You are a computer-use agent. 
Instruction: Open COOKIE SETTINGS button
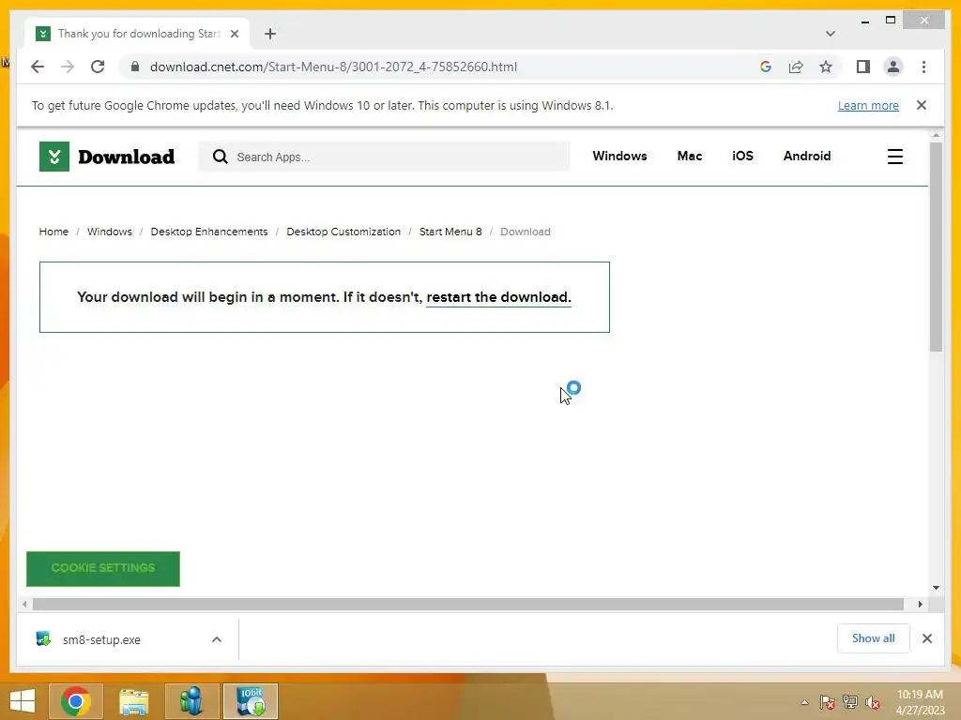[x=103, y=569]
